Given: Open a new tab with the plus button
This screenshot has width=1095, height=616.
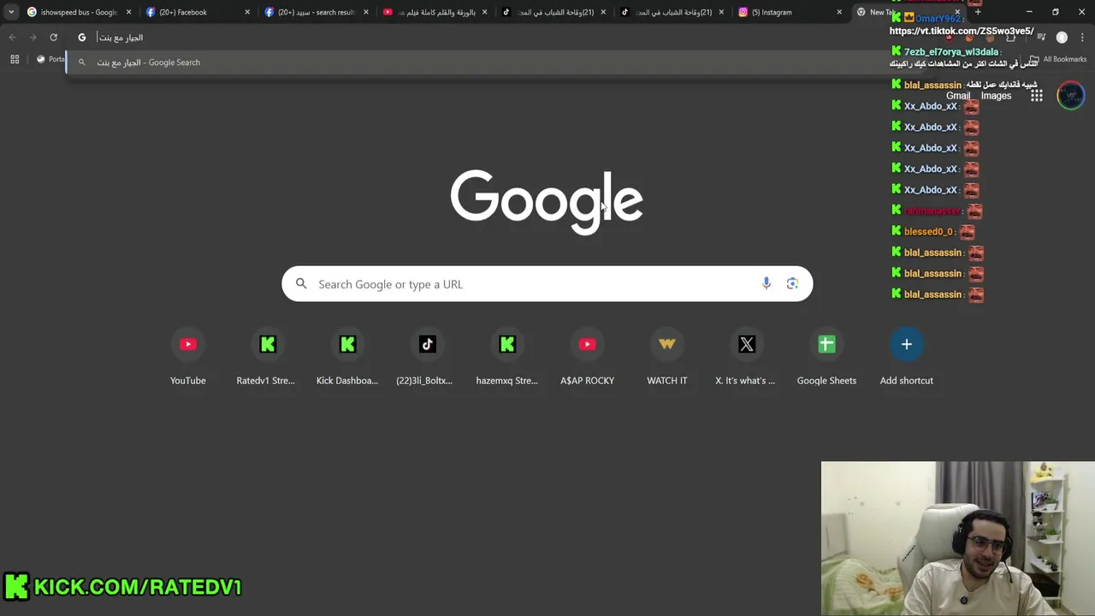Looking at the screenshot, I should pos(978,12).
